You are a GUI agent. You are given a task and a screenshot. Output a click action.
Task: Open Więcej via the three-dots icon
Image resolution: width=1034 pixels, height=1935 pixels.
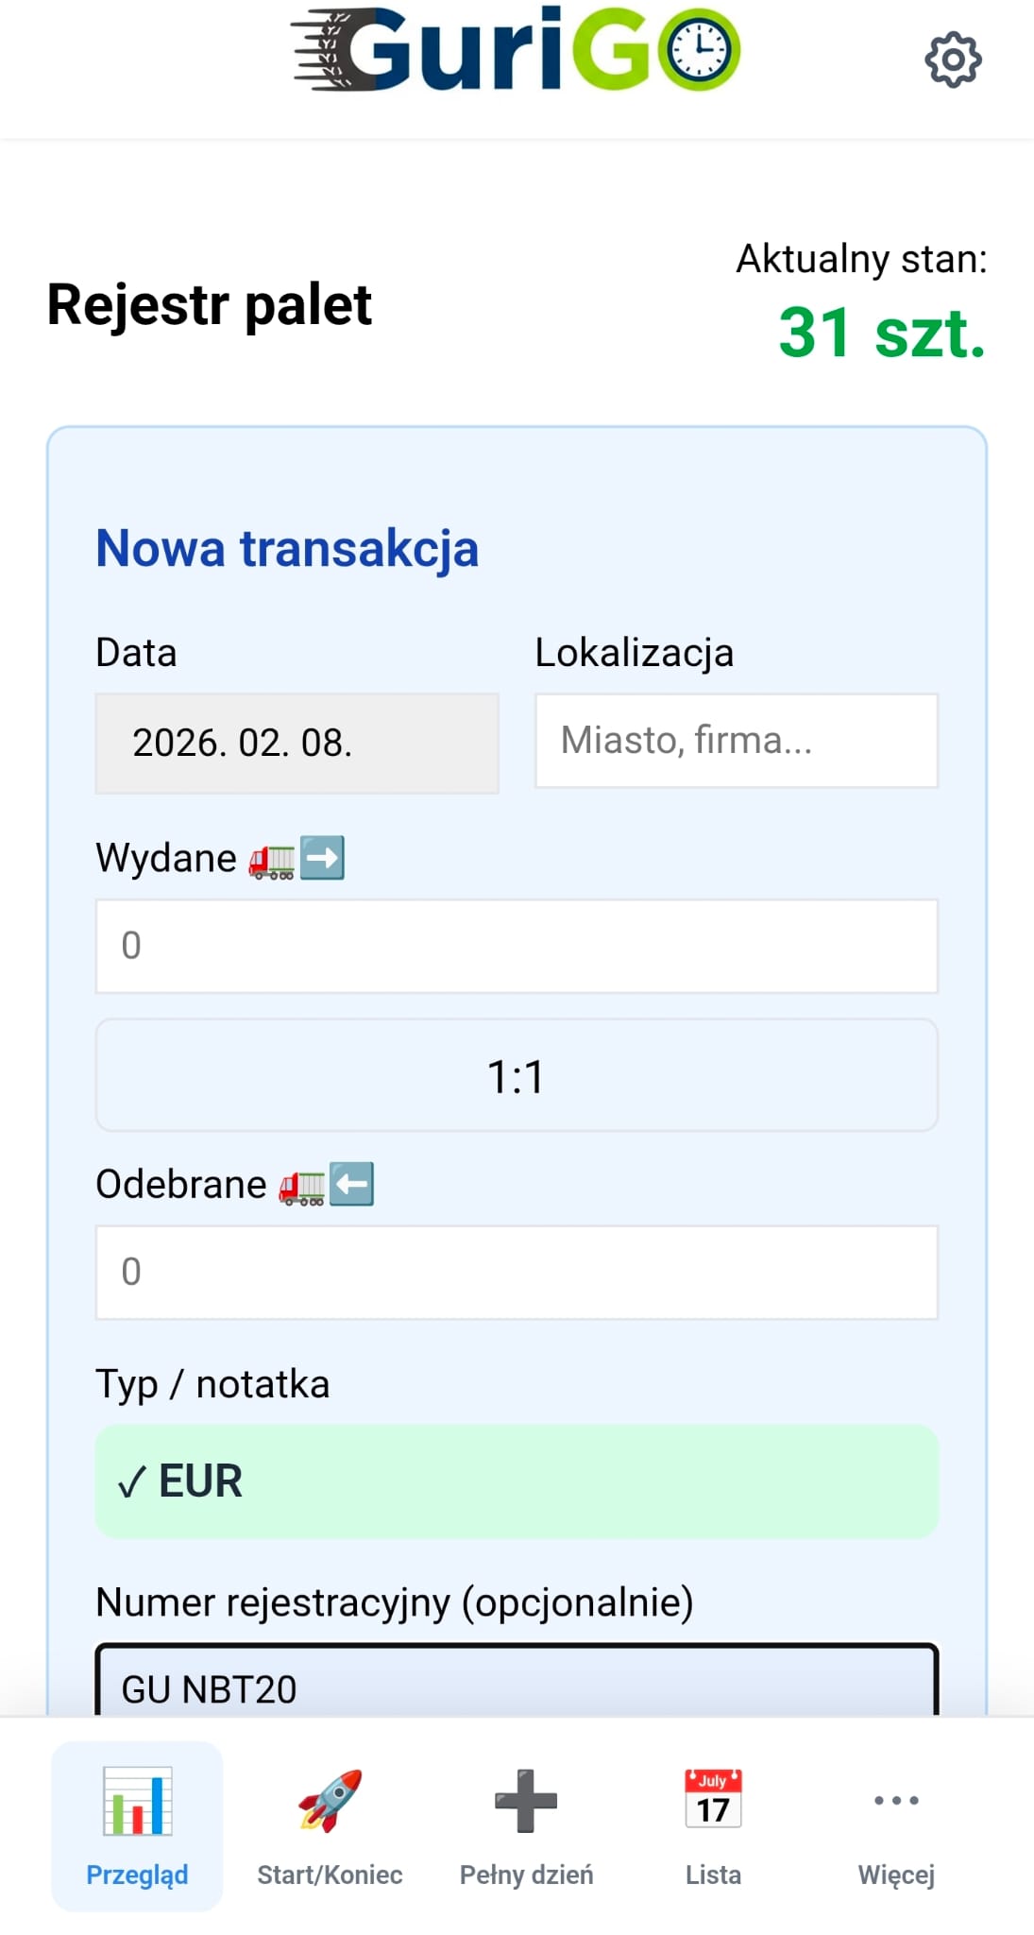point(895,1800)
